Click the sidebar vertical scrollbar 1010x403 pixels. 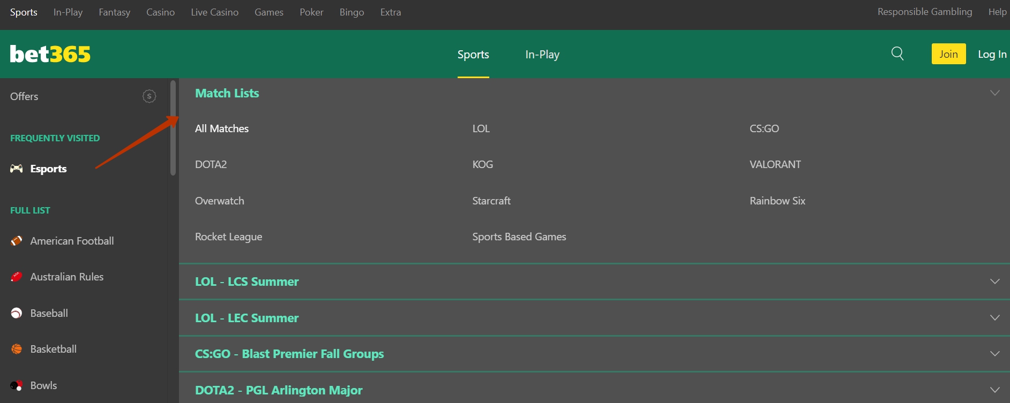(173, 128)
